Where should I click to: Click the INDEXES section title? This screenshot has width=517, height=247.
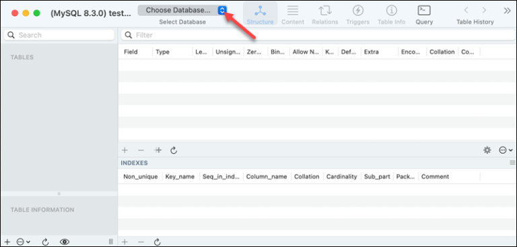coord(134,163)
